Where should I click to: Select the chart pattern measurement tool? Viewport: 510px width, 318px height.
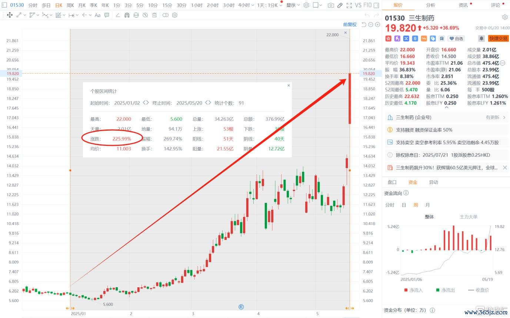tap(58, 15)
